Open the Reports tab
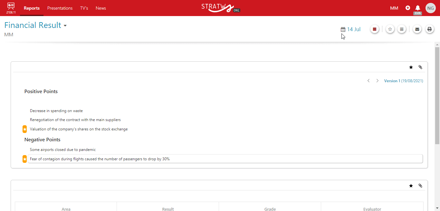The width and height of the screenshot is (440, 211). (32, 8)
